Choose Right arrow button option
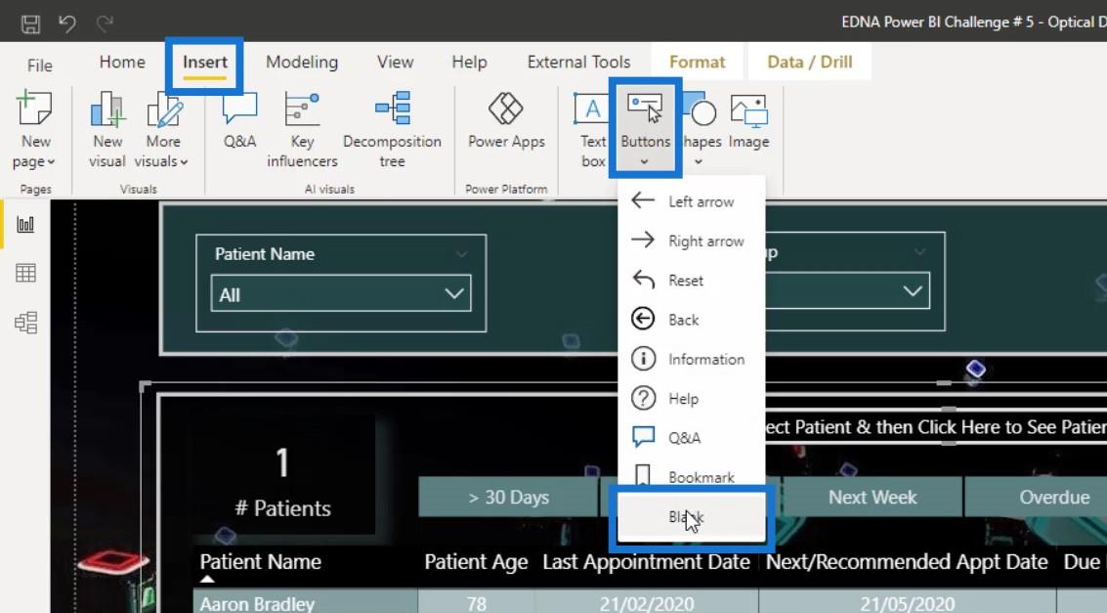1107x613 pixels. click(691, 241)
